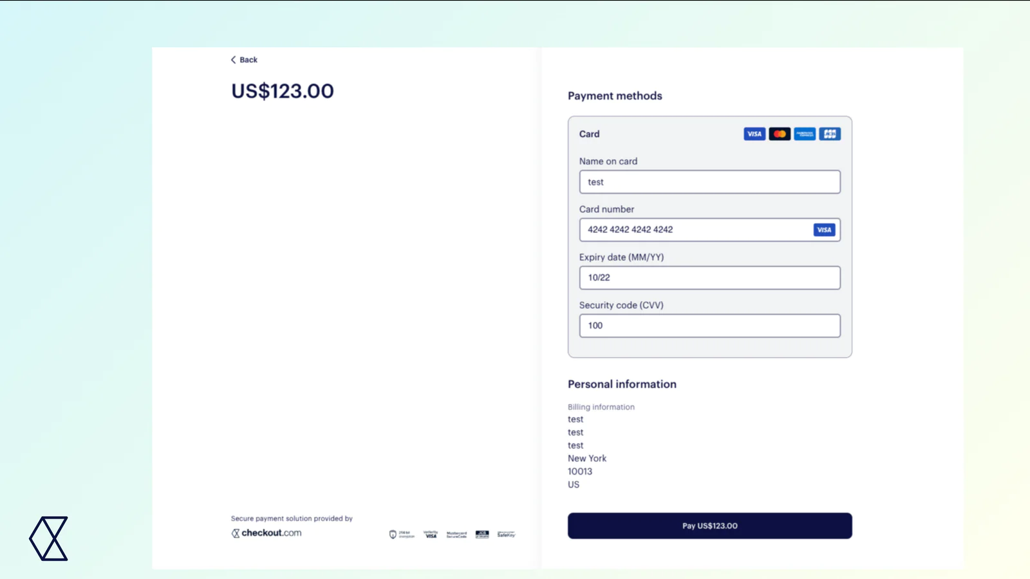Click the 256-bit encryption shield icon
Image resolution: width=1030 pixels, height=579 pixels.
tap(393, 534)
